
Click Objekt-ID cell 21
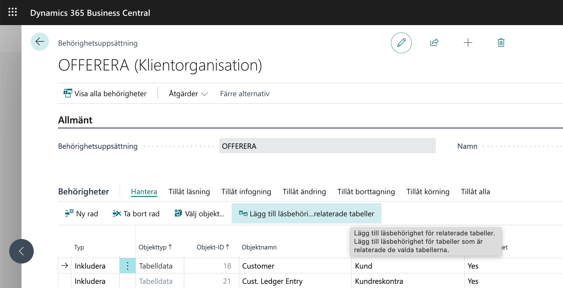coord(211,281)
